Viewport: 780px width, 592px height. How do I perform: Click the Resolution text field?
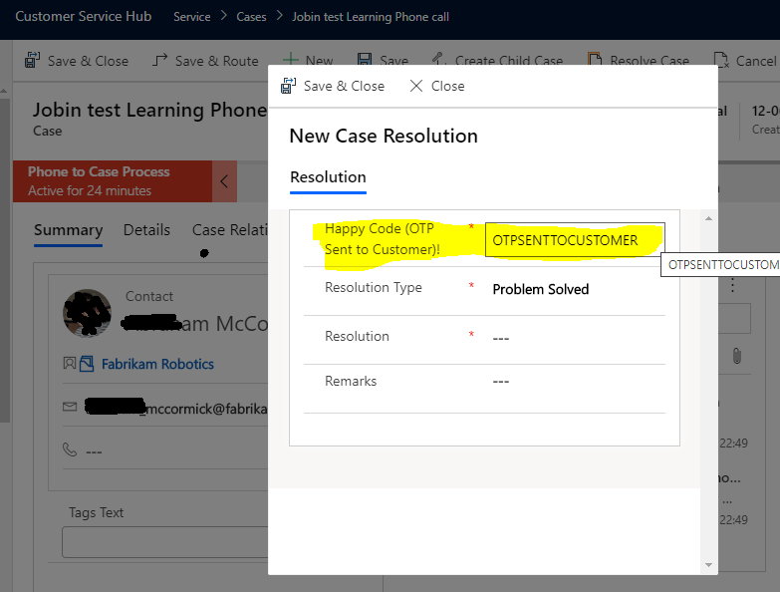[x=574, y=338]
